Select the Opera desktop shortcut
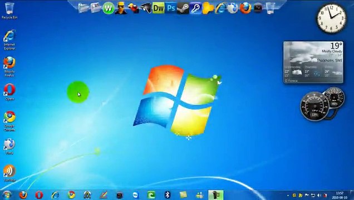Screen dimensions: 354x200 point(9,92)
